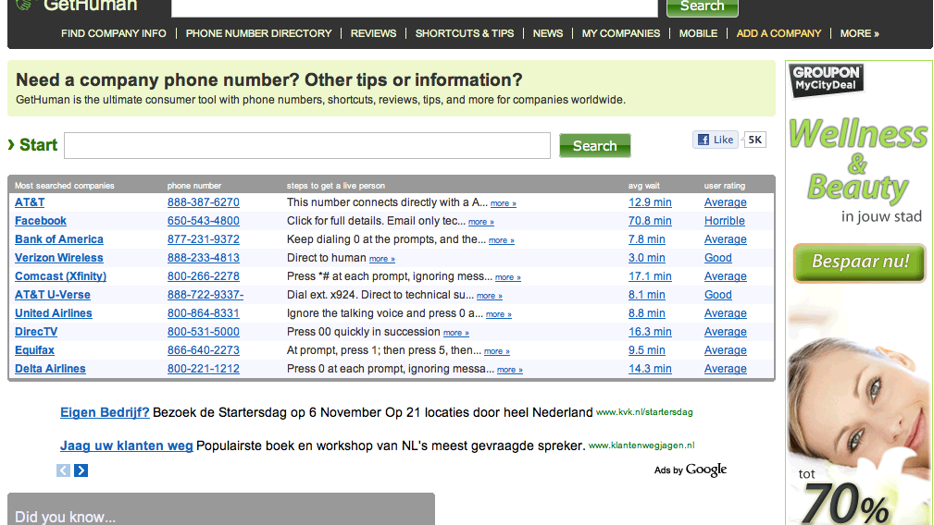Image resolution: width=934 pixels, height=525 pixels.
Task: Go to Reviews section
Action: (x=373, y=33)
